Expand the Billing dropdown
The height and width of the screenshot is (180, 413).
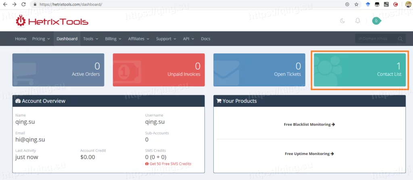pyautogui.click(x=113, y=39)
